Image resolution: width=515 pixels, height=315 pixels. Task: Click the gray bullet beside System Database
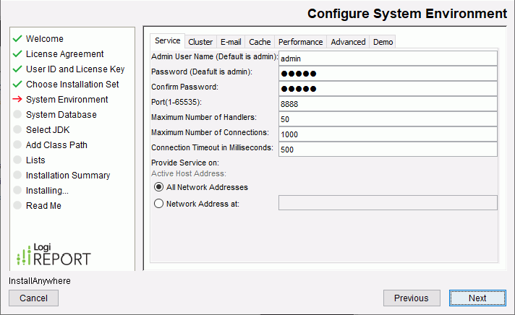[x=17, y=115]
